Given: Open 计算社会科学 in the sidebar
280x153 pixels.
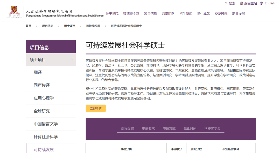Looking at the screenshot, I should (x=46, y=137).
